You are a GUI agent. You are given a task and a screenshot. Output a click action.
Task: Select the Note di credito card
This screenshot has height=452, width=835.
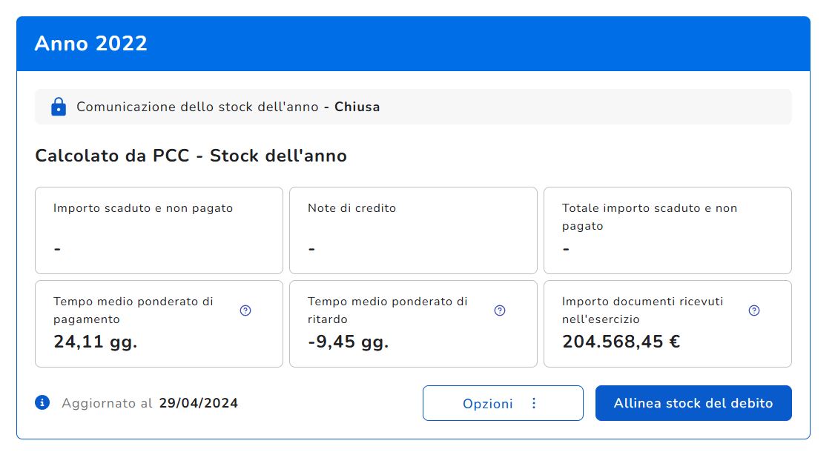coord(413,230)
